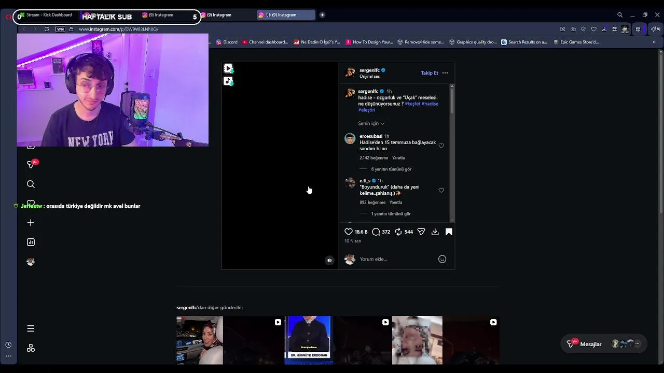Open the Epic Games Store bookmark

point(576,42)
